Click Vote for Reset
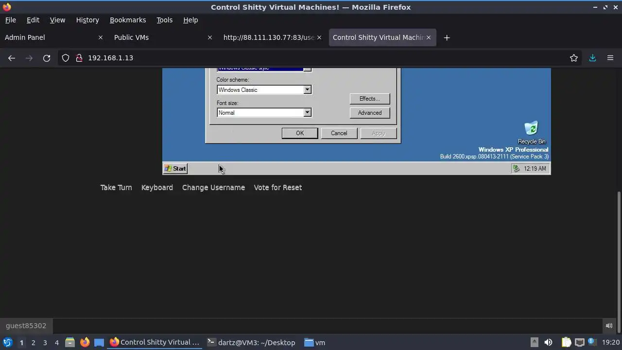The height and width of the screenshot is (350, 622). 278,188
